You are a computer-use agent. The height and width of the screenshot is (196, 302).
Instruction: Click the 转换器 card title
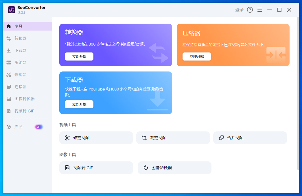click(74, 32)
